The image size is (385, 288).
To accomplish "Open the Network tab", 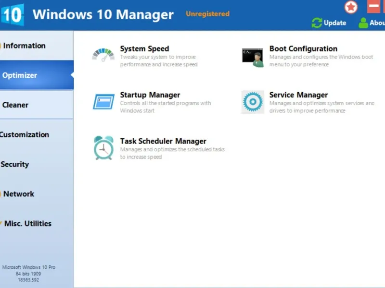I will point(37,194).
